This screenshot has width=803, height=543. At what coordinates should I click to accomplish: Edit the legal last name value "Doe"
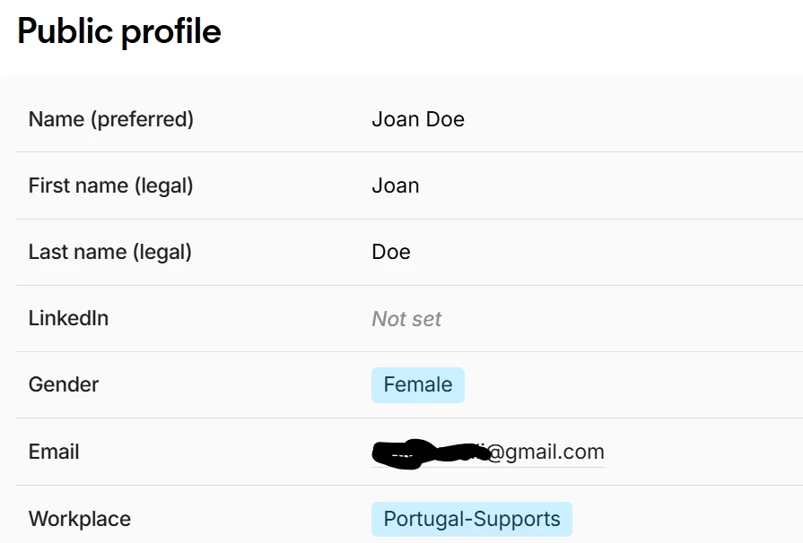(x=391, y=252)
